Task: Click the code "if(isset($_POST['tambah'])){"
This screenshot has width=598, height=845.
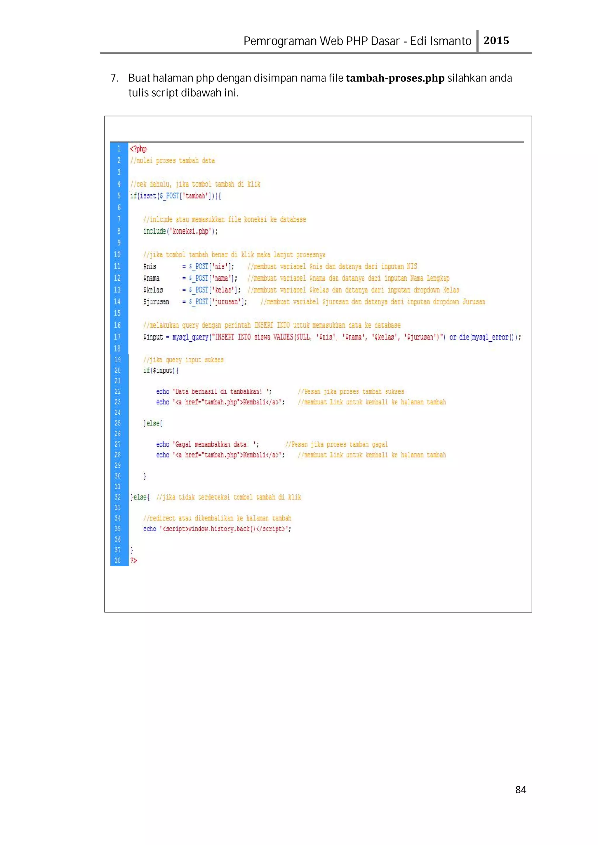Action: [x=175, y=196]
